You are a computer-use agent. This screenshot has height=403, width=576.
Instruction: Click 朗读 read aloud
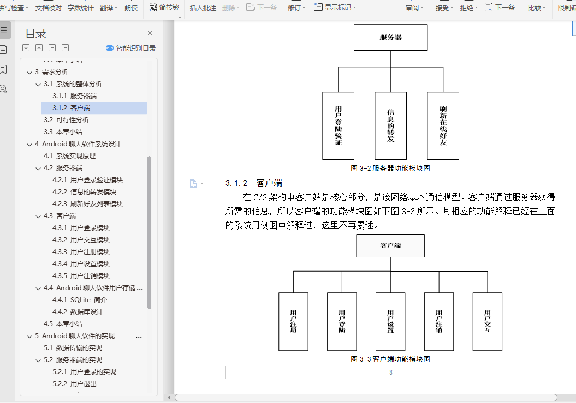[131, 8]
